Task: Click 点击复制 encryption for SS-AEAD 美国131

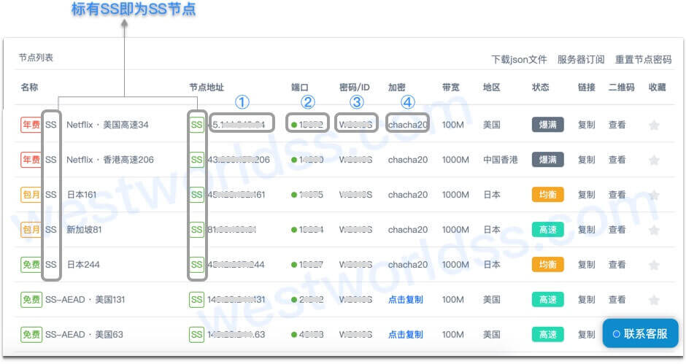Action: tap(405, 300)
